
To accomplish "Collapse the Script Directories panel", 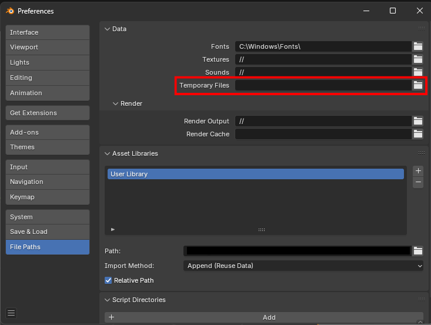I will (107, 300).
